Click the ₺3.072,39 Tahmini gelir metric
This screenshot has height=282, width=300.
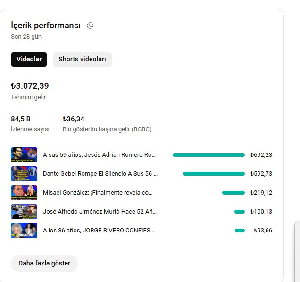30,91
